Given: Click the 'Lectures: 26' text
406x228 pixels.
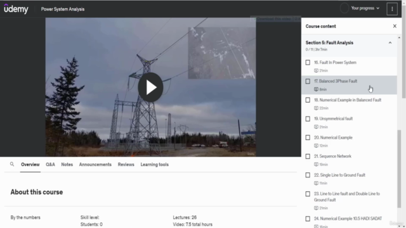Looking at the screenshot, I should [x=185, y=217].
